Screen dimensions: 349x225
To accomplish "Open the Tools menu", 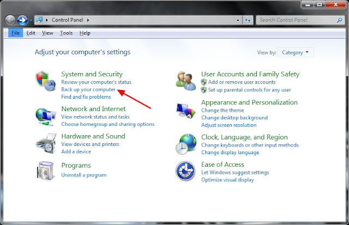I will (x=67, y=33).
